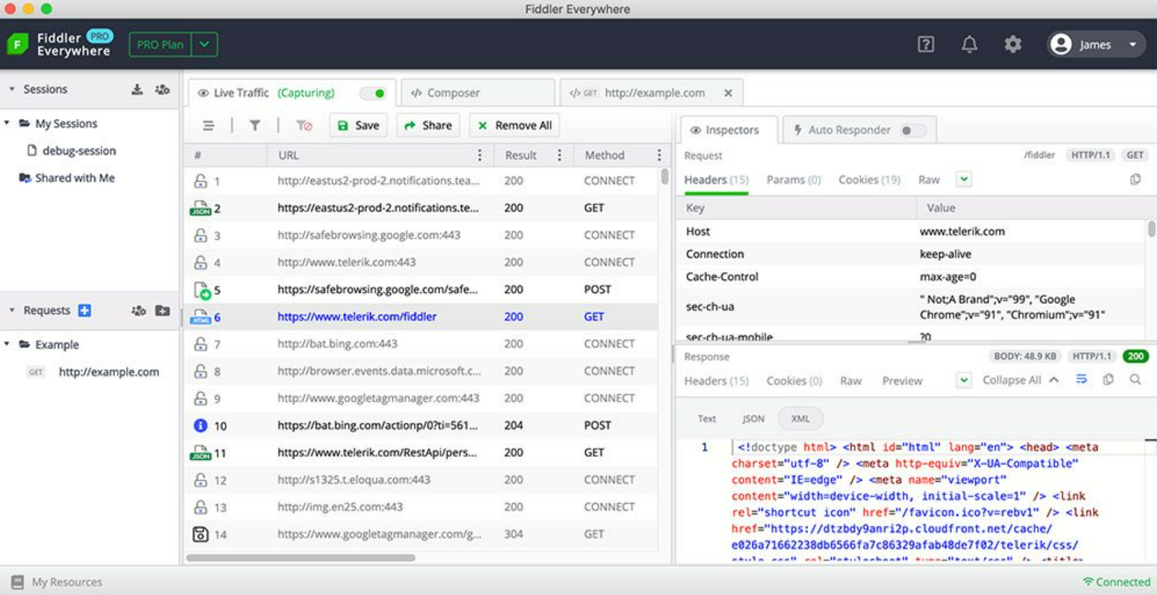Click HTML icon on row 6
Viewport: 1157px width, 595px height.
[200, 317]
